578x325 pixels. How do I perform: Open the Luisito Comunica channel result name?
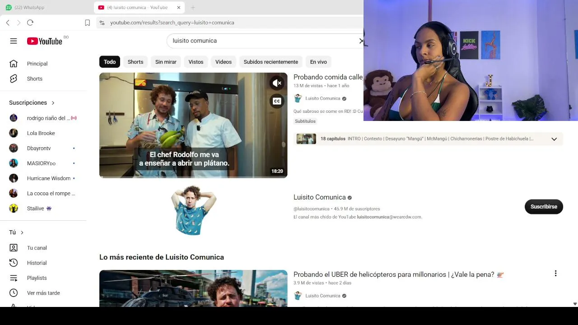tap(320, 197)
